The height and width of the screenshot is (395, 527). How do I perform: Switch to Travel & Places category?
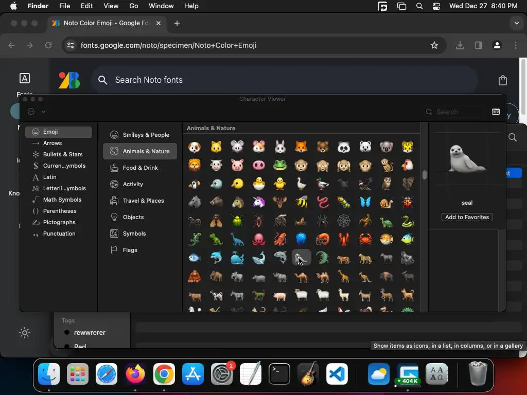point(140,201)
